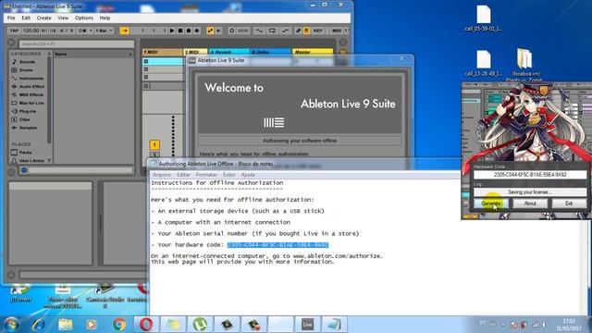
Task: Open Editar menu in Notepad
Action: [183, 175]
